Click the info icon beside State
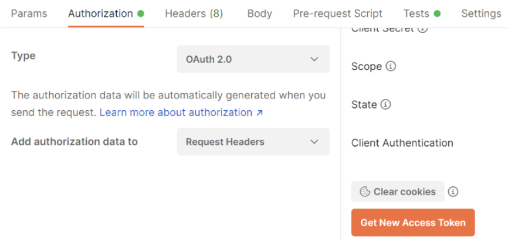508x245 pixels. pyautogui.click(x=385, y=104)
